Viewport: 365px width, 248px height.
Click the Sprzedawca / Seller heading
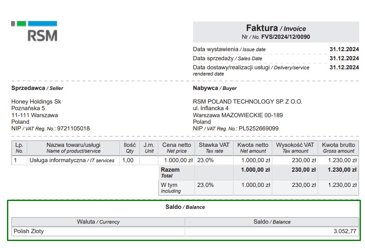coord(37,88)
